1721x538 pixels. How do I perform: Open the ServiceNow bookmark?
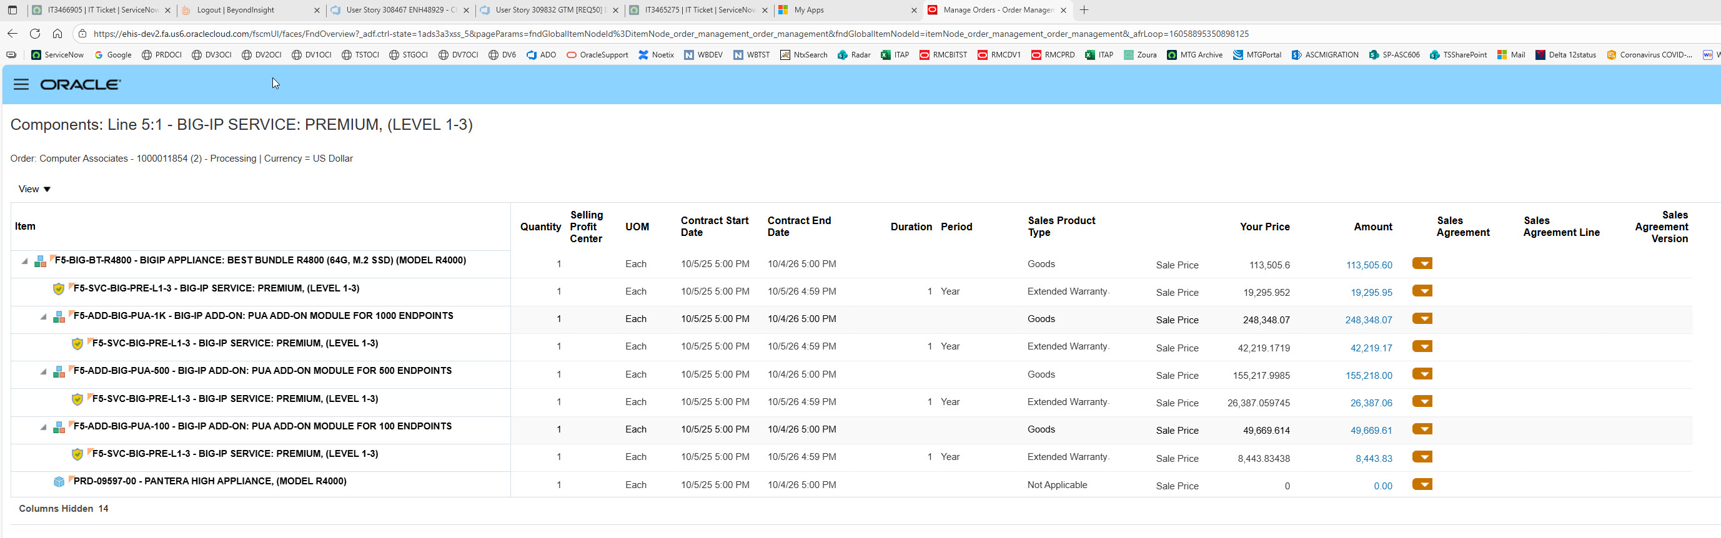click(57, 55)
